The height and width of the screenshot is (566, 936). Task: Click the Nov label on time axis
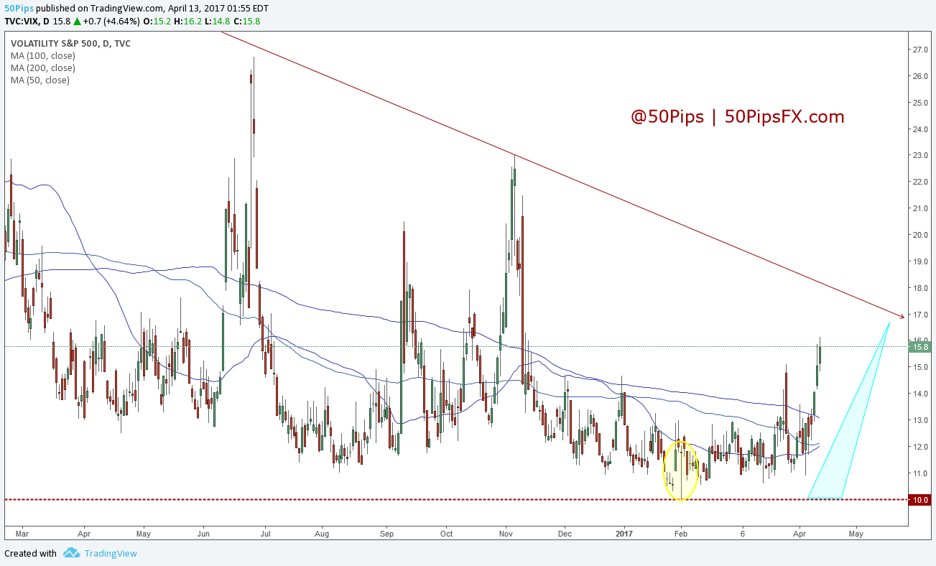click(x=506, y=534)
